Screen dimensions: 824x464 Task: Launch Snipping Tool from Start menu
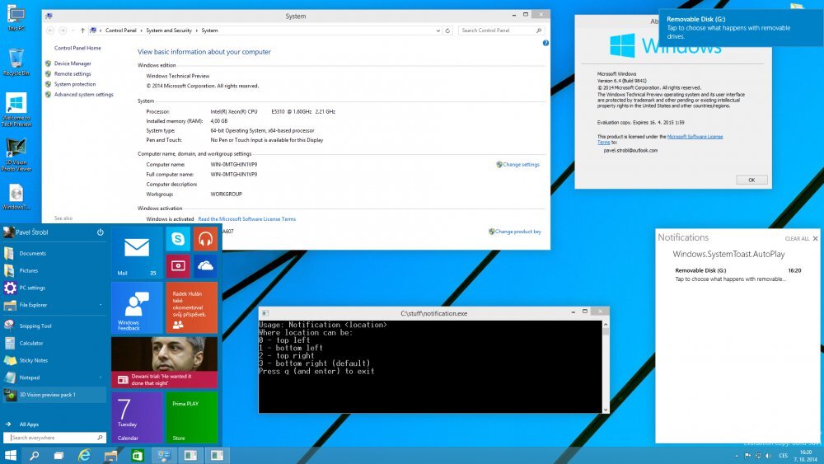(x=54, y=326)
